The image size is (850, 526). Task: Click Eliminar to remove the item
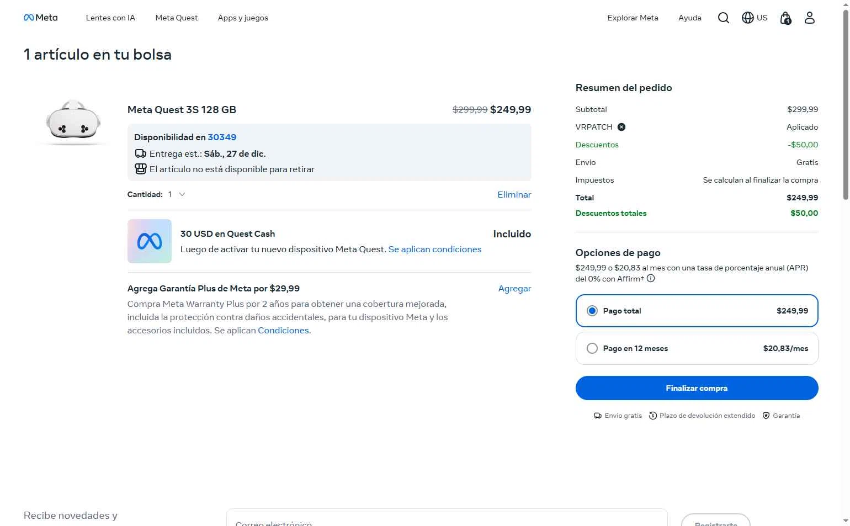514,194
